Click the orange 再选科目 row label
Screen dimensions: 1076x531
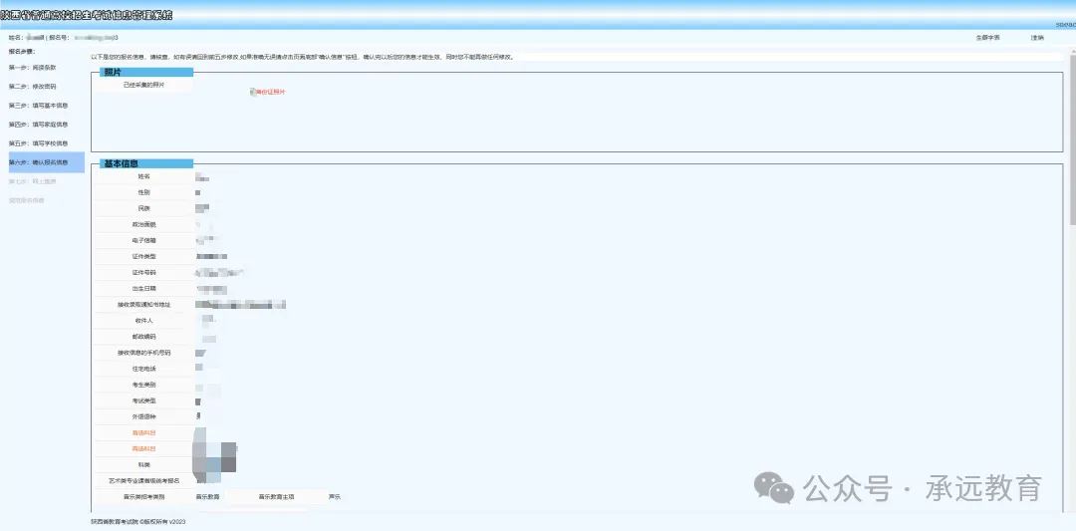(143, 448)
